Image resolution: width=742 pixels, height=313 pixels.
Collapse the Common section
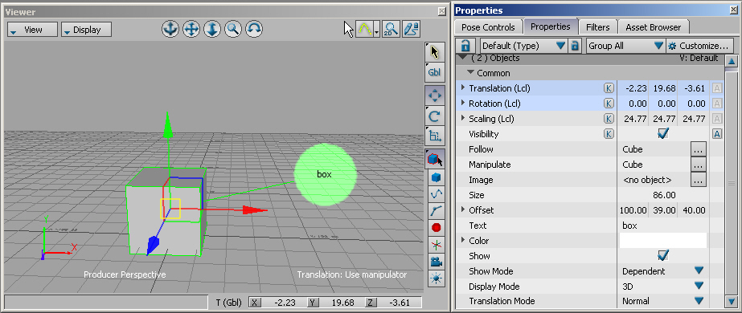(x=470, y=73)
